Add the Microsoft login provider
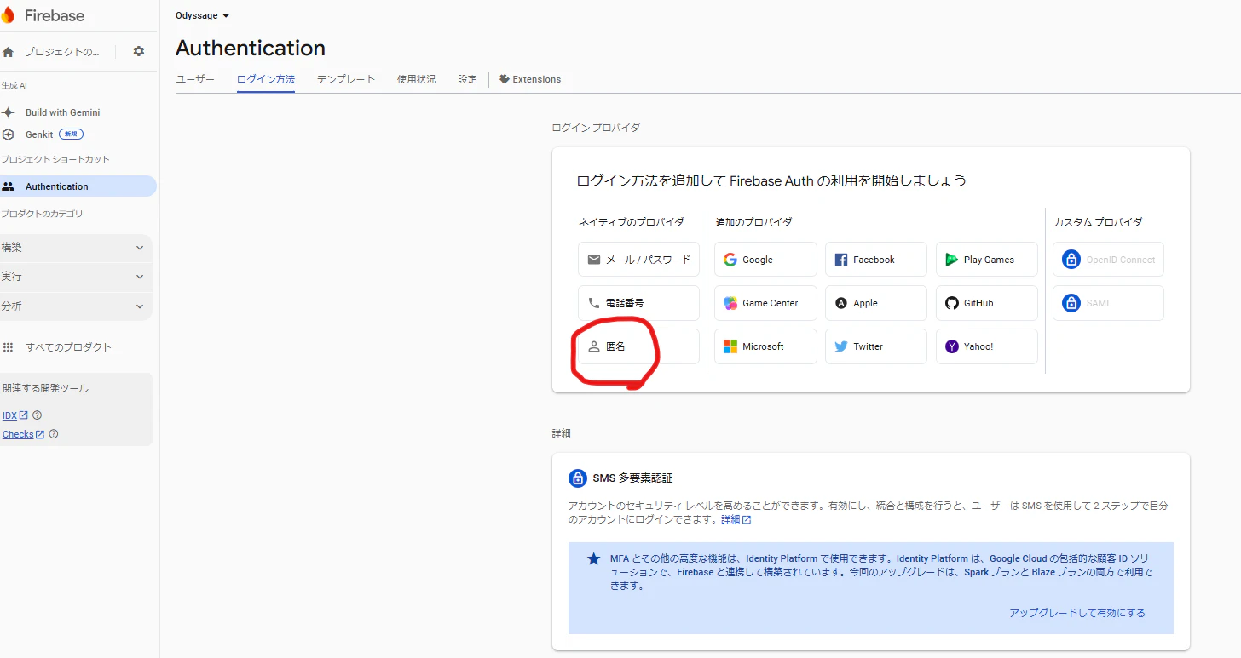This screenshot has height=658, width=1241. [x=765, y=346]
